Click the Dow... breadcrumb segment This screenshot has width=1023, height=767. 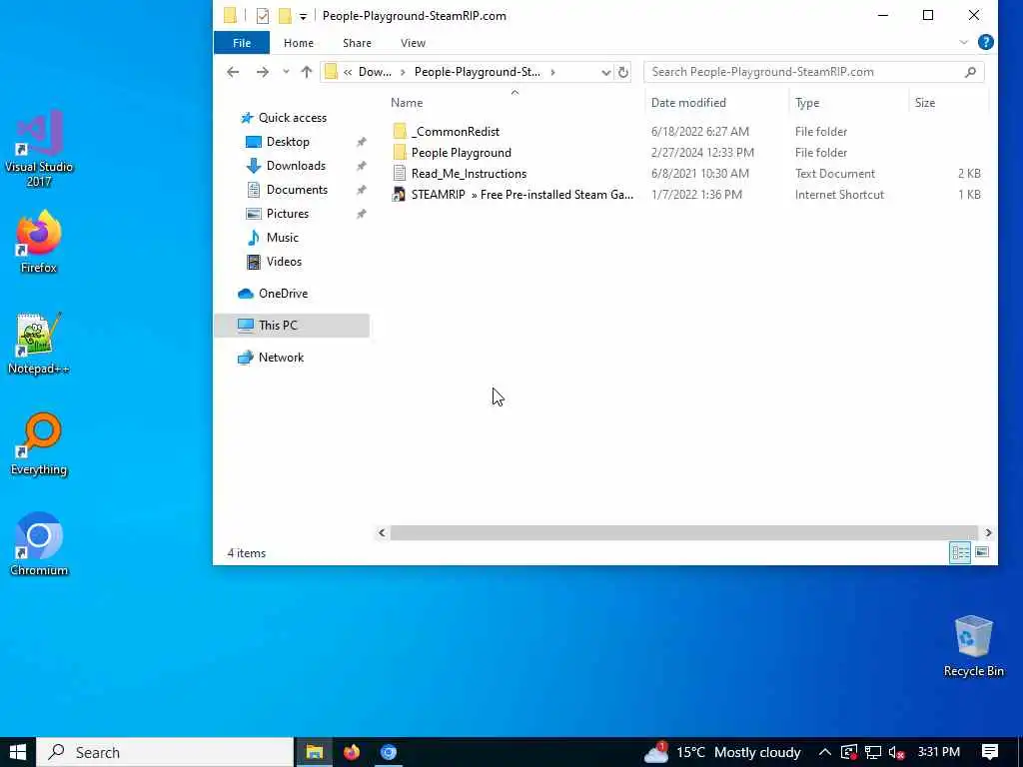(x=376, y=72)
